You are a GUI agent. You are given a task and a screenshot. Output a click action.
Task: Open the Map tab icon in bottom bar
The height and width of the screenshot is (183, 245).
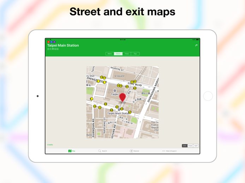(70, 151)
